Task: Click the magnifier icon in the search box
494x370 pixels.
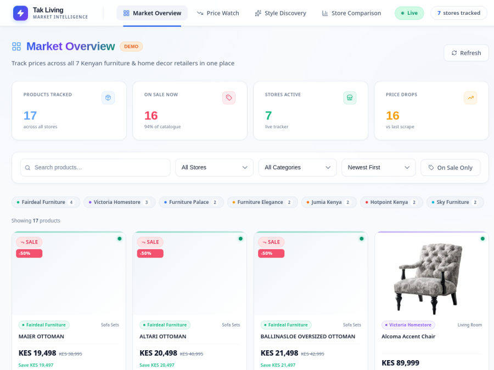Action: [28, 168]
